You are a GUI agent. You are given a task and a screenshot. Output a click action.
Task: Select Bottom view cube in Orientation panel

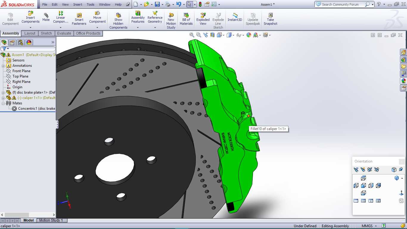point(363,193)
